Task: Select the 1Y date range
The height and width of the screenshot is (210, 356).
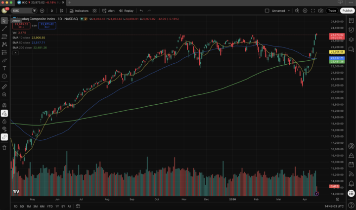Action: (57, 207)
